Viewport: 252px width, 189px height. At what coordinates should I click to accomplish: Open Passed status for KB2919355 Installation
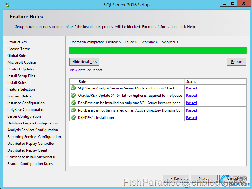tap(191, 118)
